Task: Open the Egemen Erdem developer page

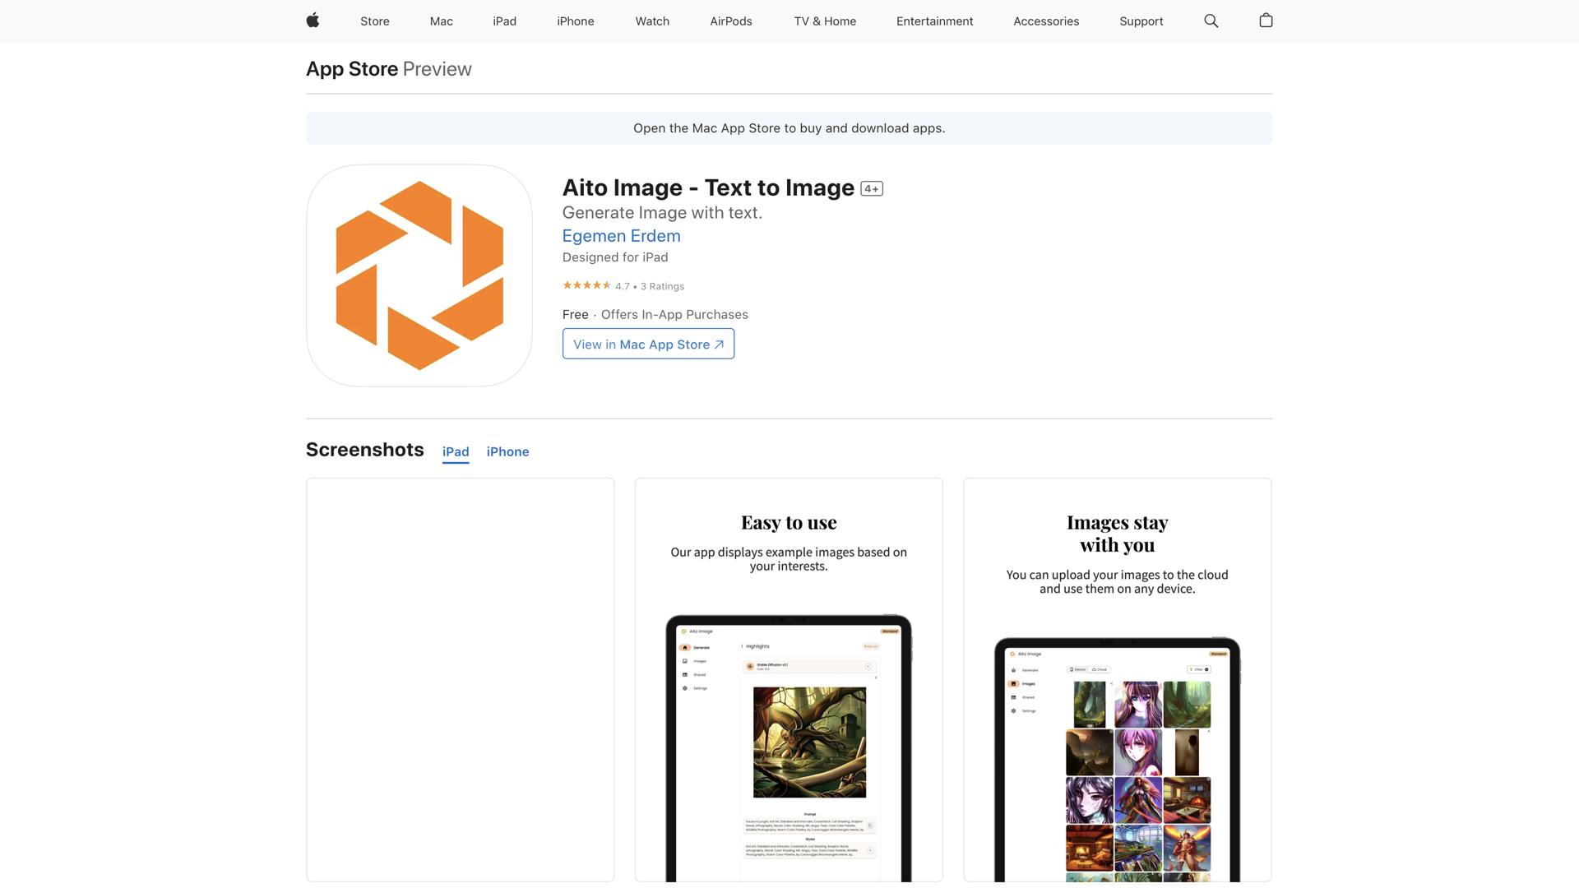Action: pyautogui.click(x=621, y=236)
